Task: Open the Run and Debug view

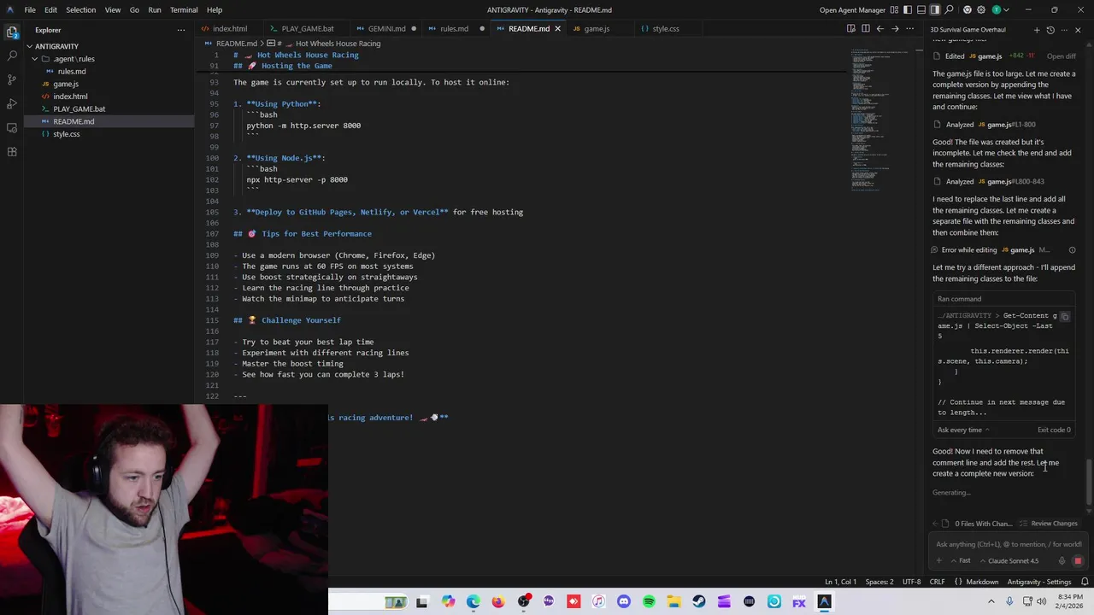Action: tap(12, 103)
